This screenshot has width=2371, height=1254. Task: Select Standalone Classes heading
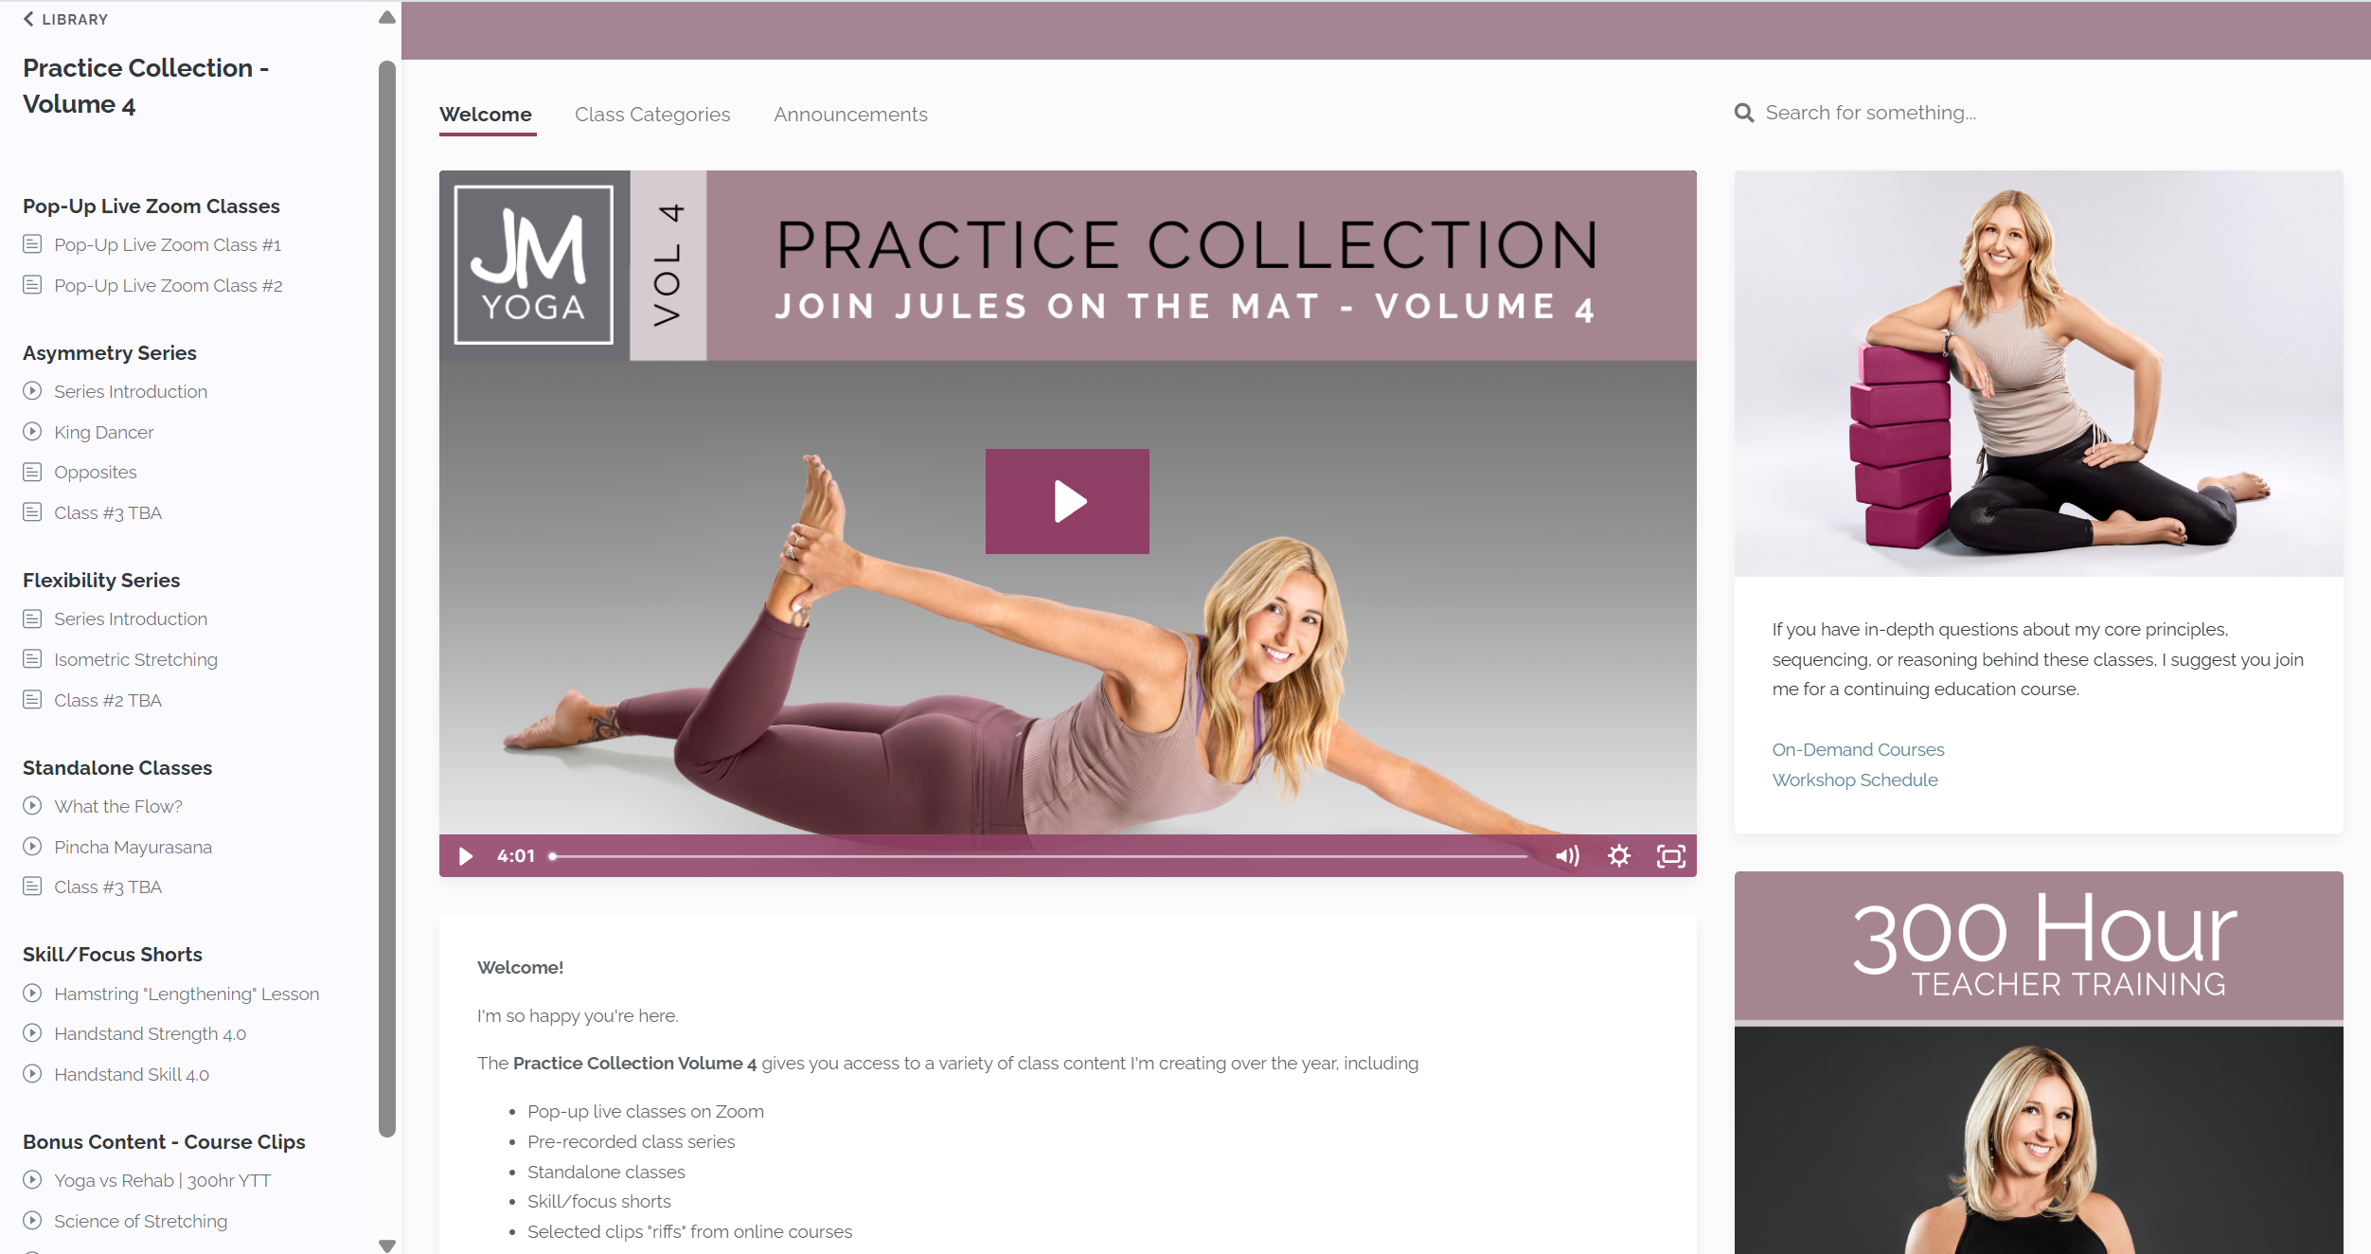[117, 767]
